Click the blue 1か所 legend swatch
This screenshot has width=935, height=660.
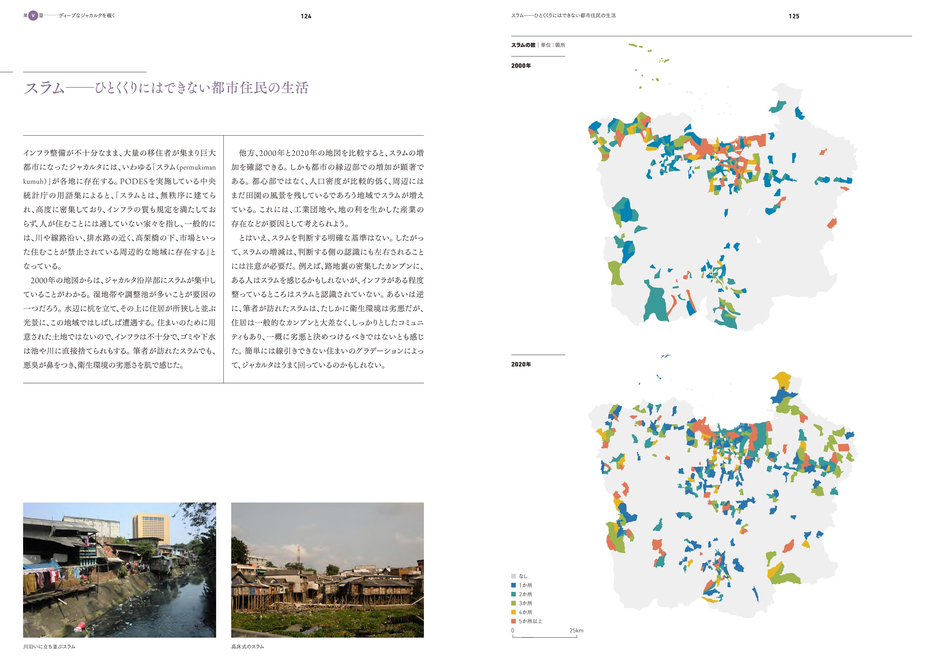(x=514, y=585)
